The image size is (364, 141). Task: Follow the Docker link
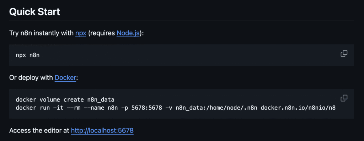click(x=65, y=78)
